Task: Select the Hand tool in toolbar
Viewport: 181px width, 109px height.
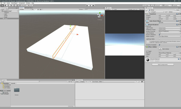Action: pyautogui.click(x=2, y=5)
